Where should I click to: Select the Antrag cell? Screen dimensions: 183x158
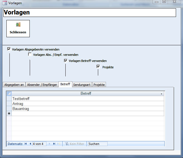point(88,104)
